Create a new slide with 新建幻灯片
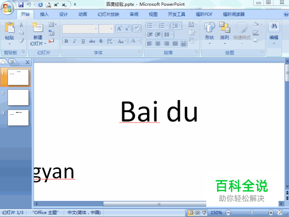Image resolution: width=289 pixels, height=217 pixels. 38,34
